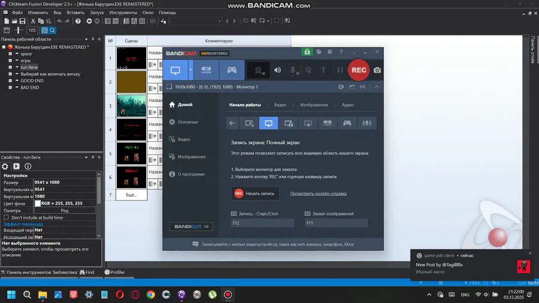Open О программе in Bandicam sidebar
The width and height of the screenshot is (539, 303).
coord(187,174)
